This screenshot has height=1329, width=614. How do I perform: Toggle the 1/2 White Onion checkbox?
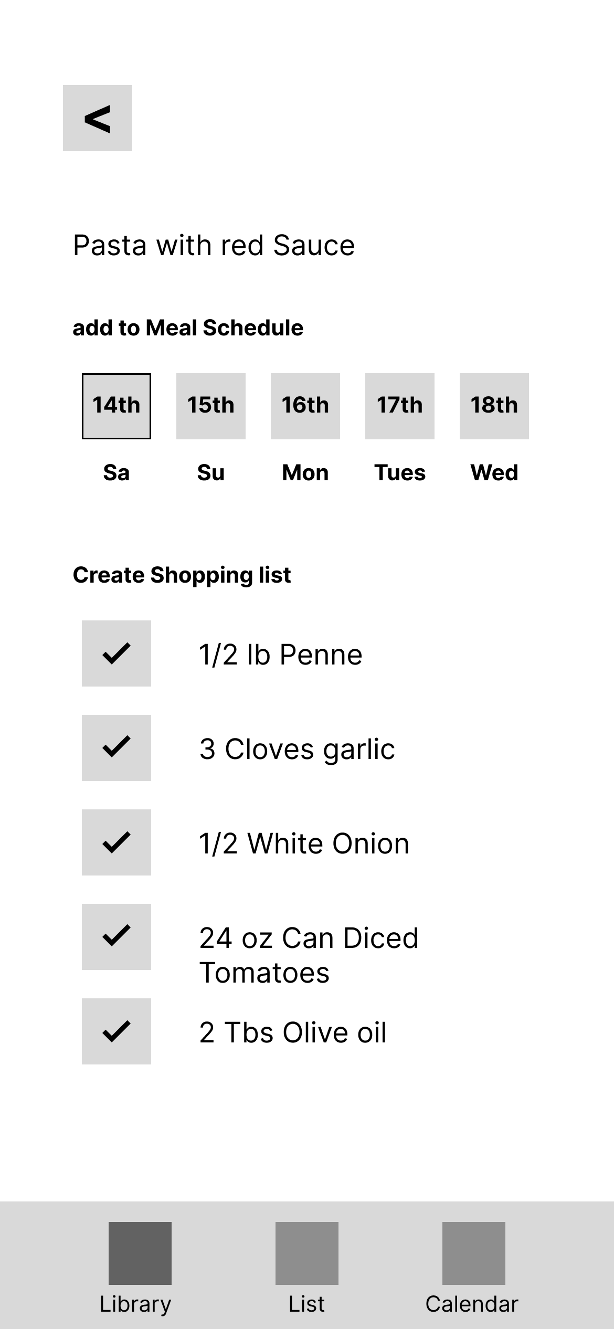(x=117, y=842)
